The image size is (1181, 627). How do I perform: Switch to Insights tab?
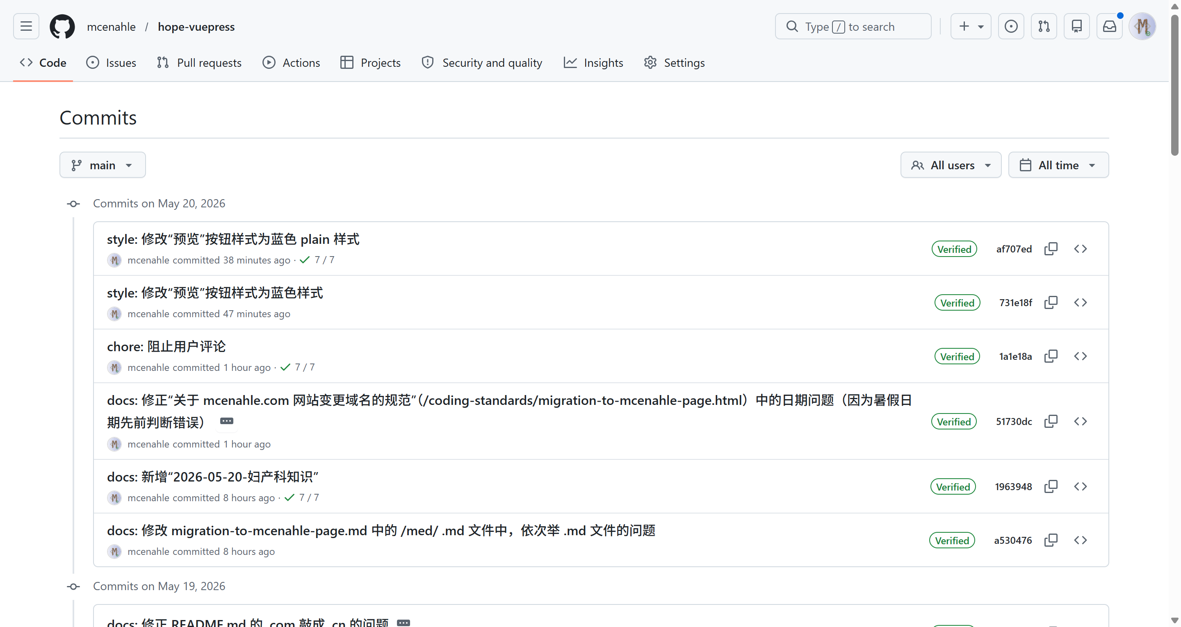click(x=593, y=62)
